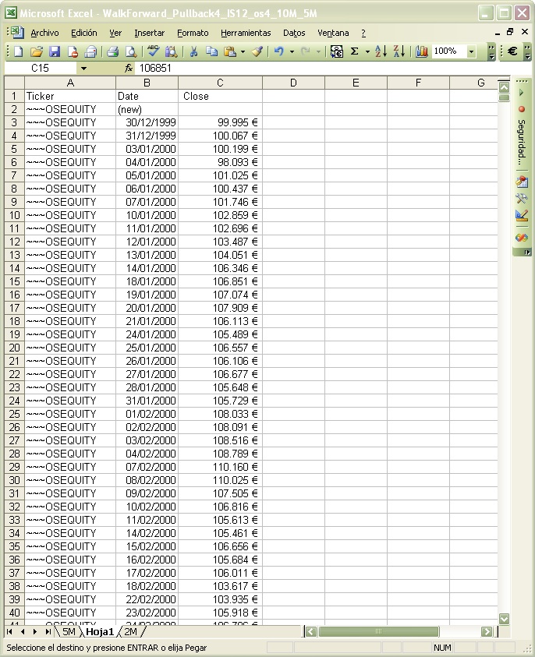Undo the last action
This screenshot has width=535, height=657.
coord(279,51)
